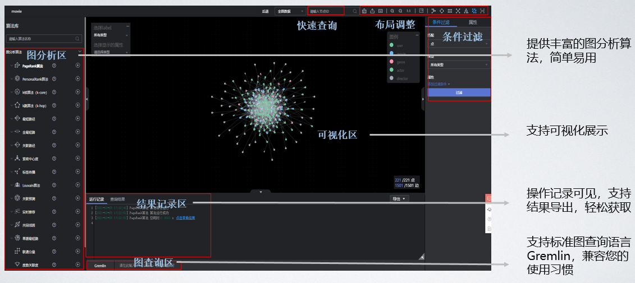Collapse the bottom results panel handle
This screenshot has height=283, width=635.
[261, 192]
